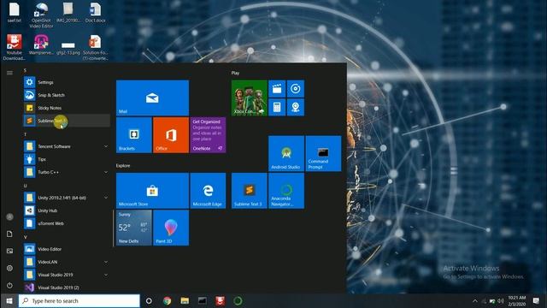This screenshot has height=308, width=547.
Task: Open Unity Hub from app list
Action: pyautogui.click(x=67, y=210)
